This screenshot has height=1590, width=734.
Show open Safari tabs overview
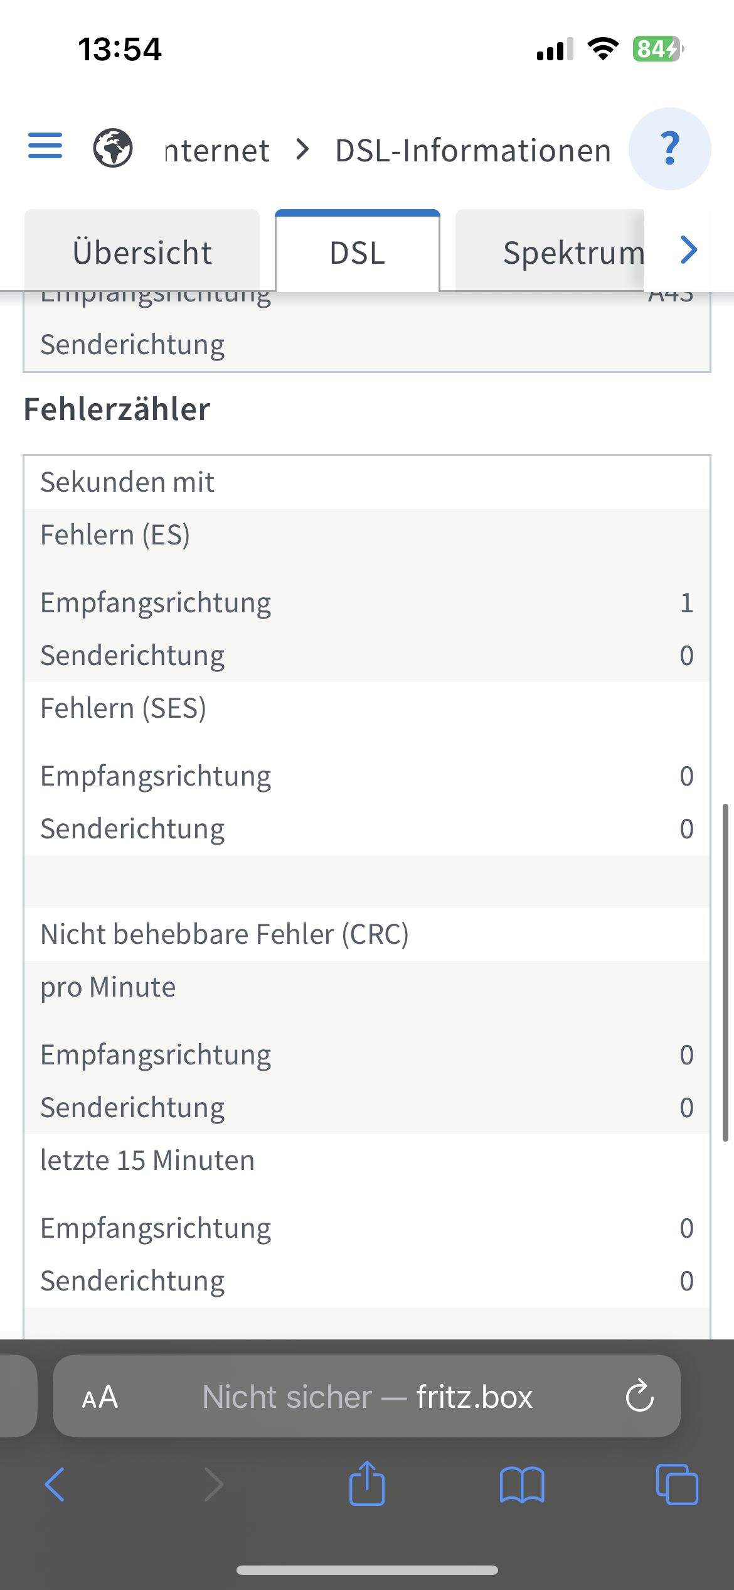point(676,1485)
